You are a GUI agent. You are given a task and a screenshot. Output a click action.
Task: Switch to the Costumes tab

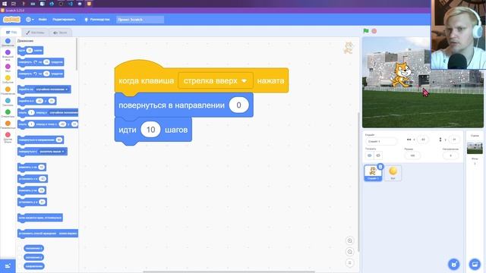[x=35, y=33]
